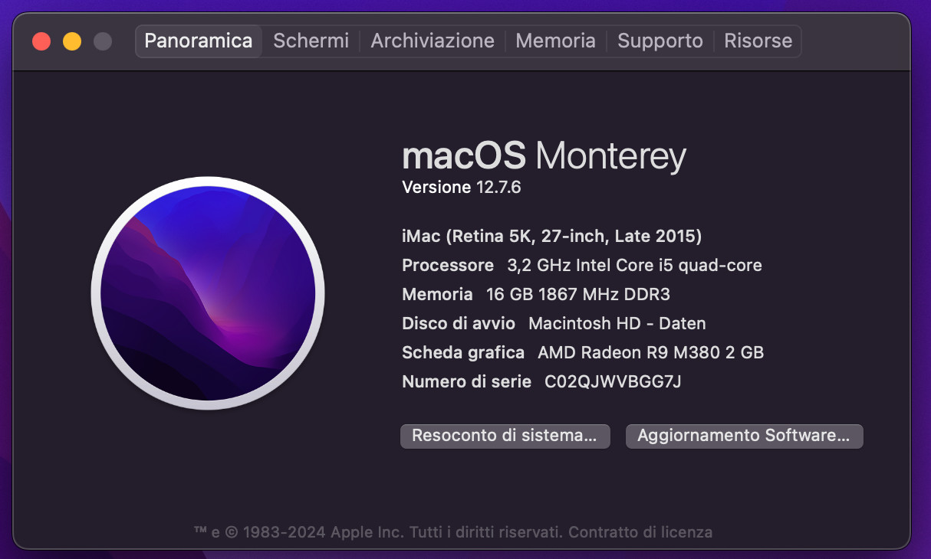Image resolution: width=931 pixels, height=559 pixels.
Task: Open the Contratto di licenza link
Action: click(640, 531)
